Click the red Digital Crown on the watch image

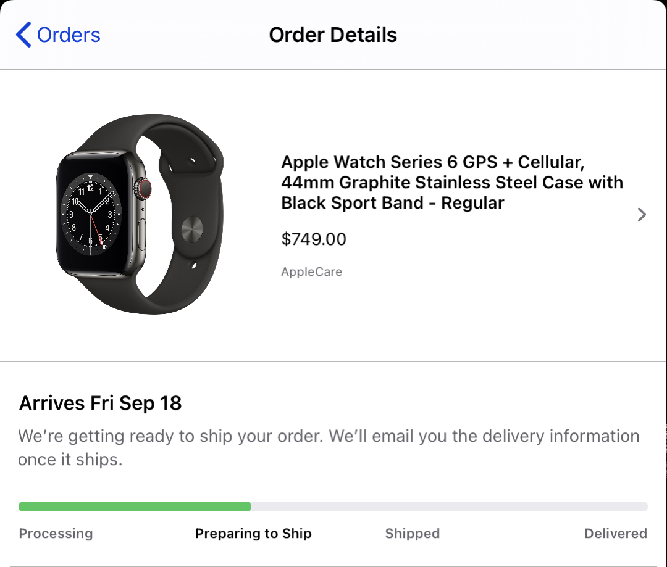(x=144, y=189)
